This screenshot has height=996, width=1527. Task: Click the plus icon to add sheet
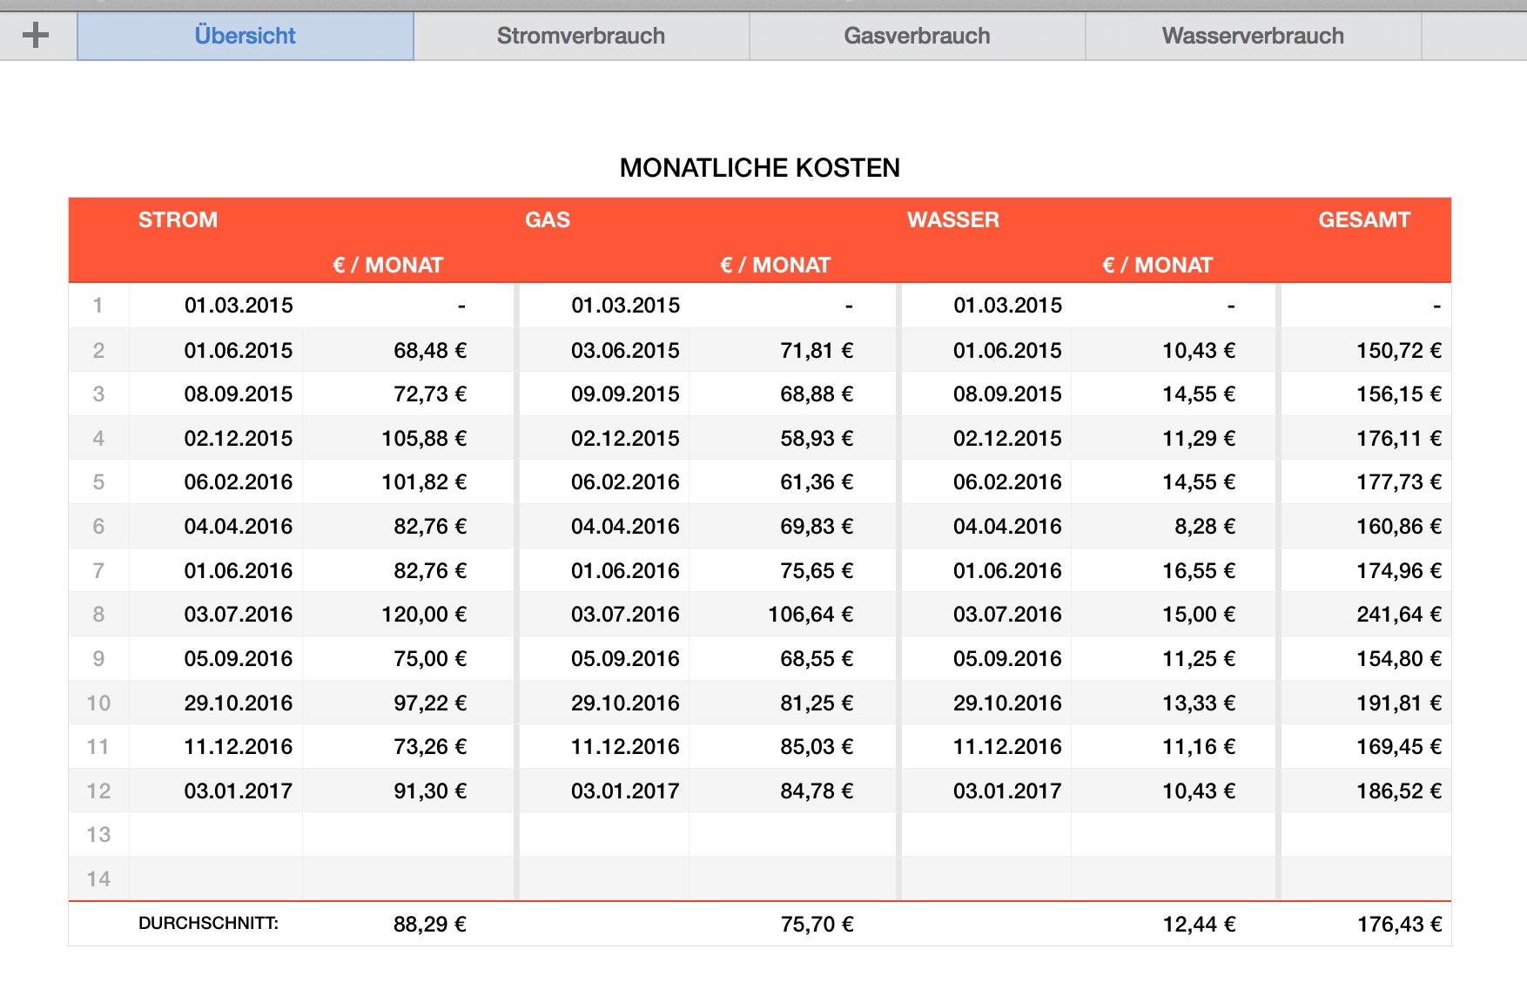click(36, 36)
